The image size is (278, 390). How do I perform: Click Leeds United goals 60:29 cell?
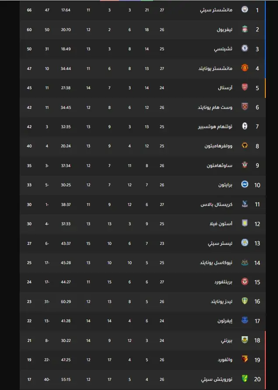point(66,302)
